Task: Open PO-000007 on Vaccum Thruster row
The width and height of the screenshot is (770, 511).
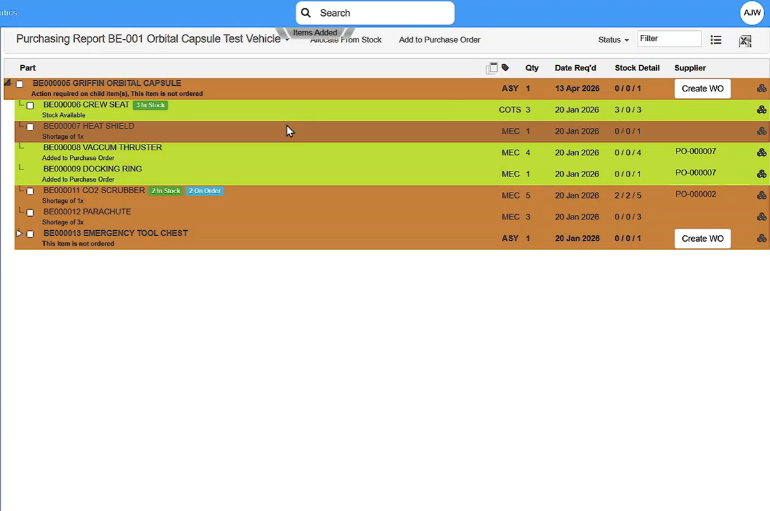Action: (696, 152)
